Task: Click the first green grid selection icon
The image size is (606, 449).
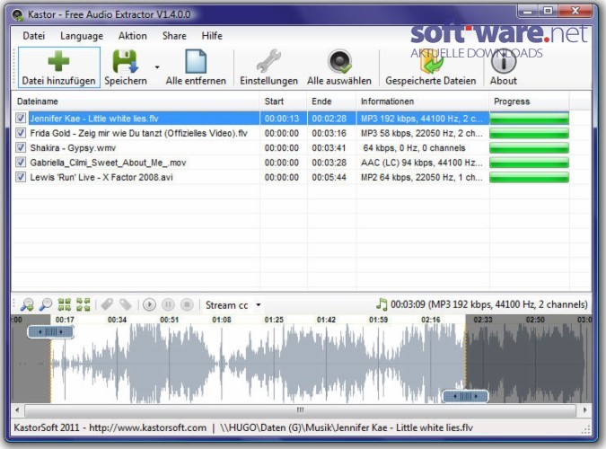Action: pos(64,304)
